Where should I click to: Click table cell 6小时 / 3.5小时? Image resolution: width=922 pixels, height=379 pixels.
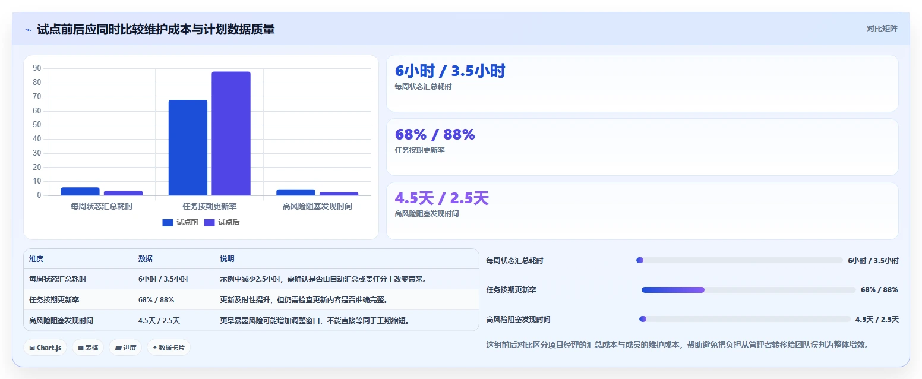(x=163, y=279)
